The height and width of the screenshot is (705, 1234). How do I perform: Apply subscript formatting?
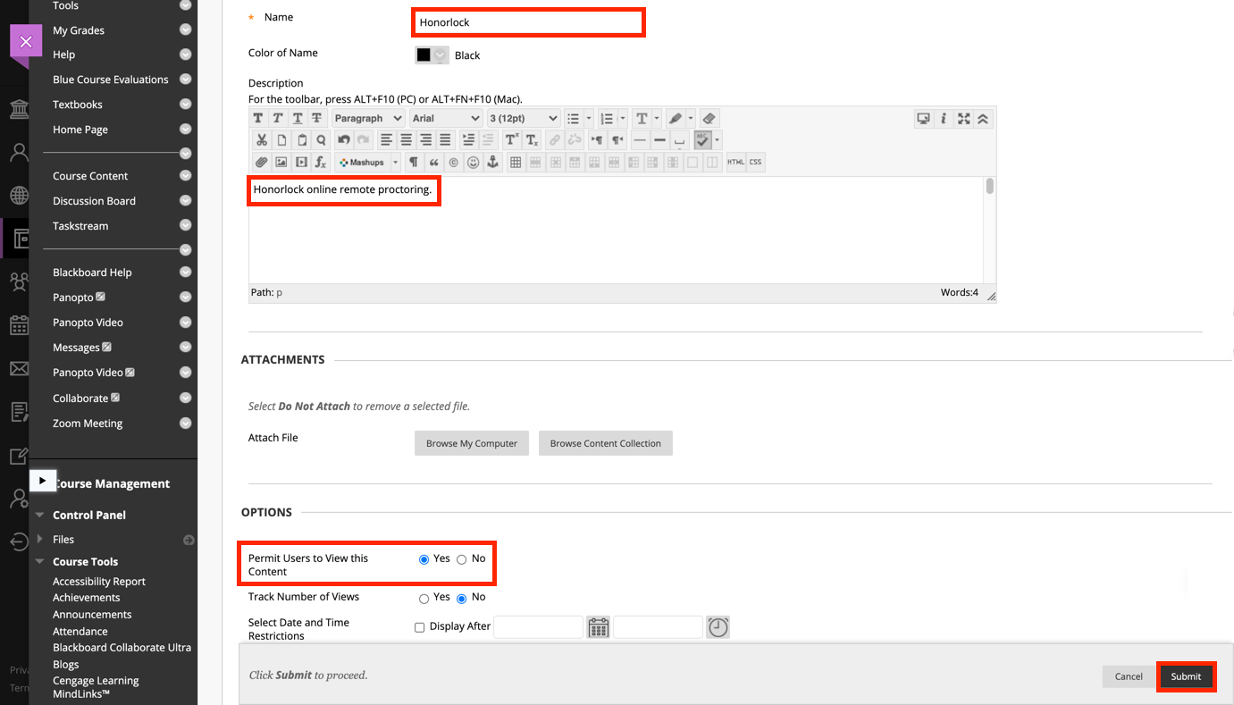(532, 139)
